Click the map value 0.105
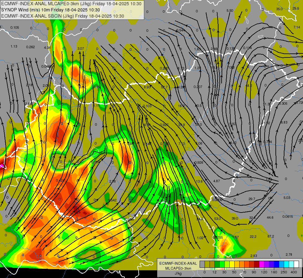Image resolution: width=303 pixels, height=278 pixels. pyautogui.click(x=15, y=27)
